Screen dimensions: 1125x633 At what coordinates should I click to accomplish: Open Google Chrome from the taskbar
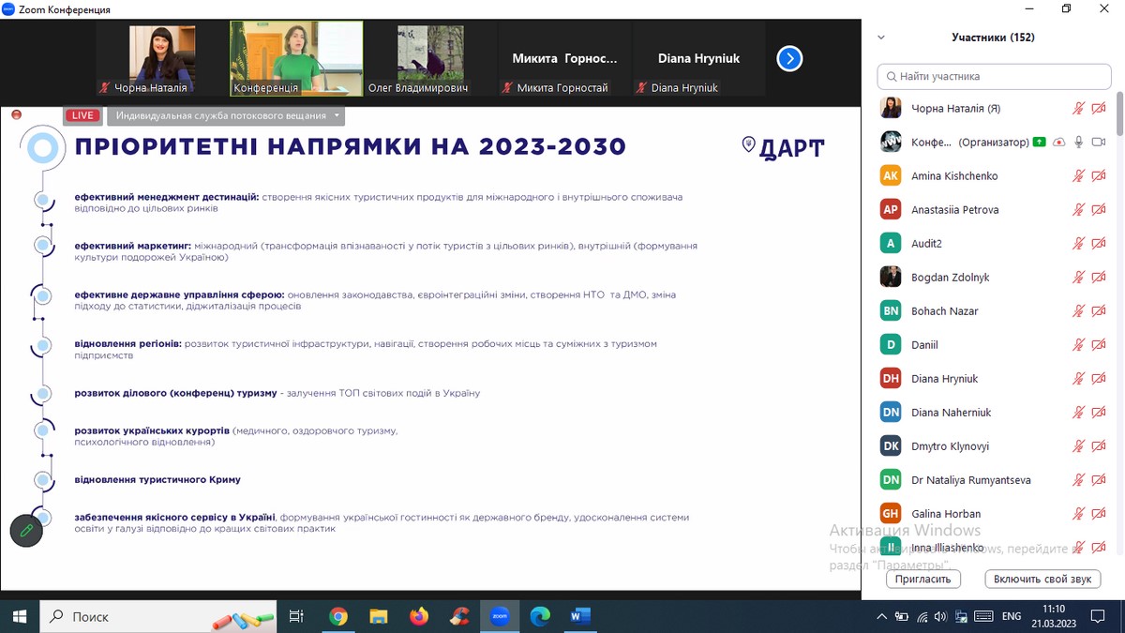pos(338,616)
